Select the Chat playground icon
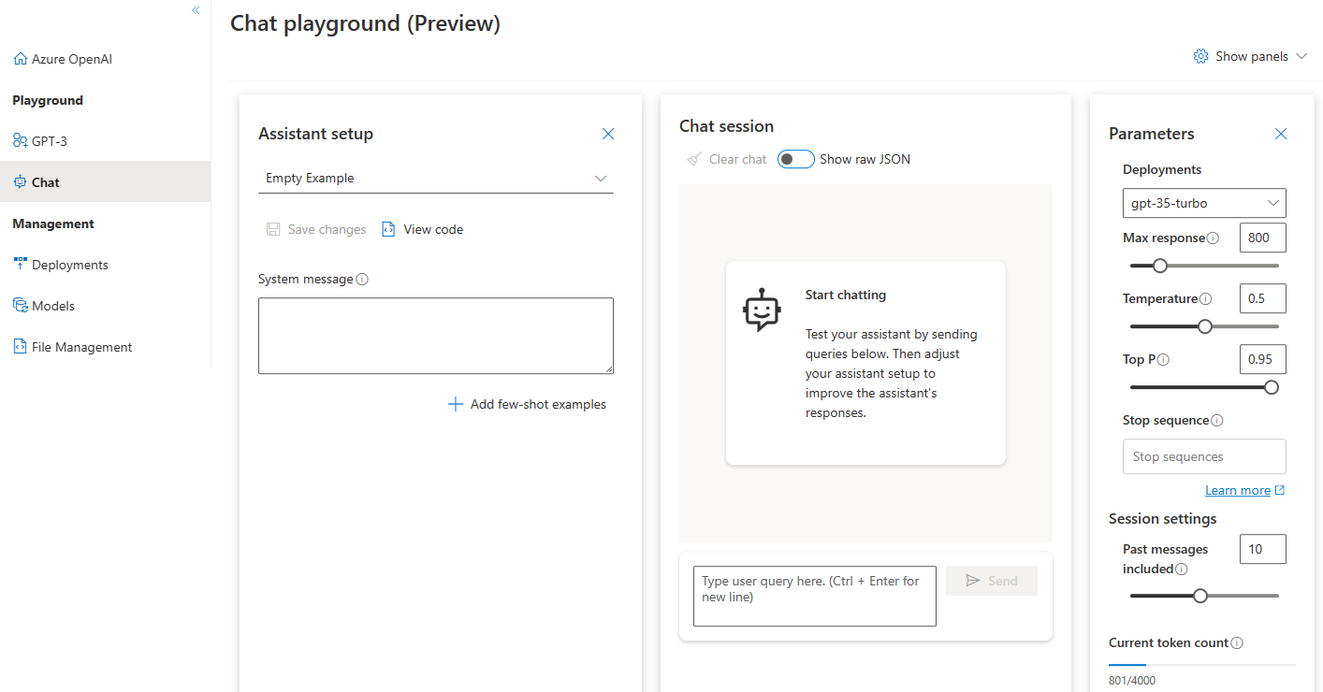The image size is (1323, 692). pos(20,181)
